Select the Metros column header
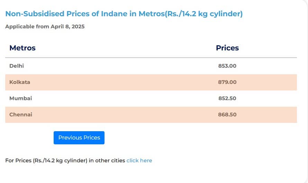Screen dimensions: 308x183 coord(22,48)
